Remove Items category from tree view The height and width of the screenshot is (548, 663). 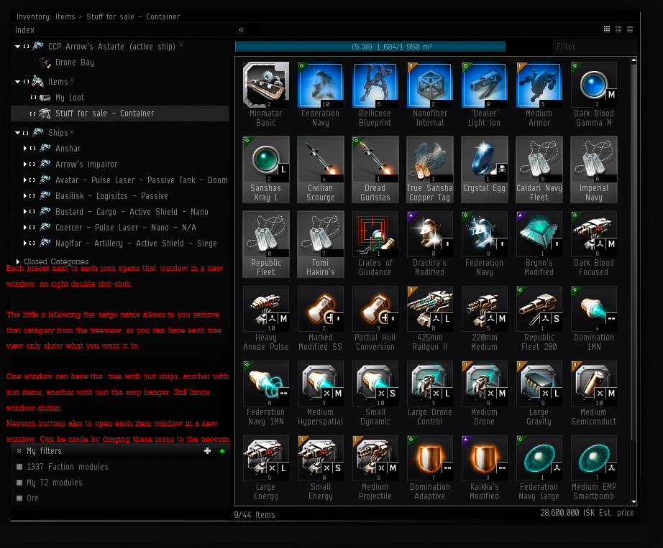[73, 80]
